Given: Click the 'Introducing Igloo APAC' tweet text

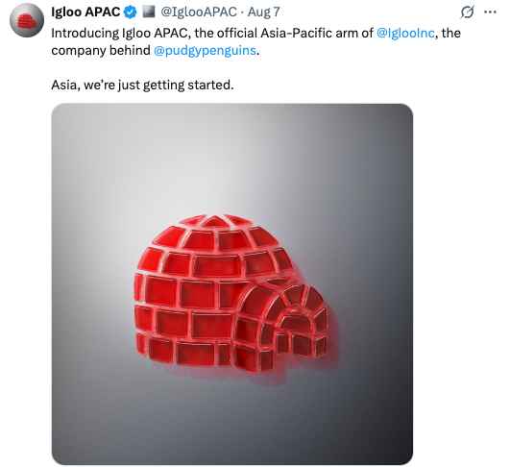Looking at the screenshot, I should pyautogui.click(x=256, y=41).
